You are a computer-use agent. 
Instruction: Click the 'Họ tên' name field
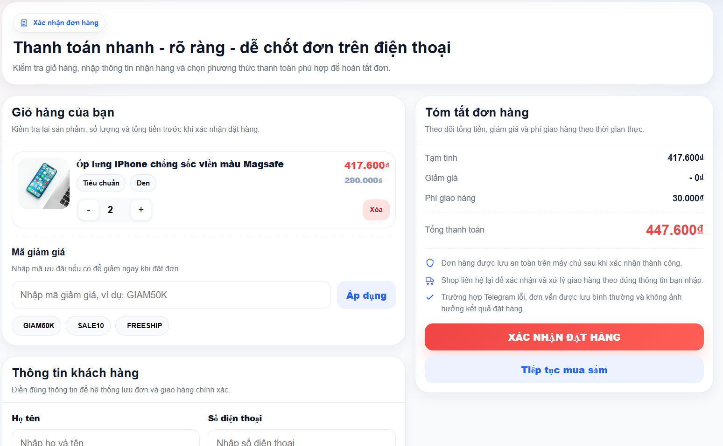coord(105,441)
